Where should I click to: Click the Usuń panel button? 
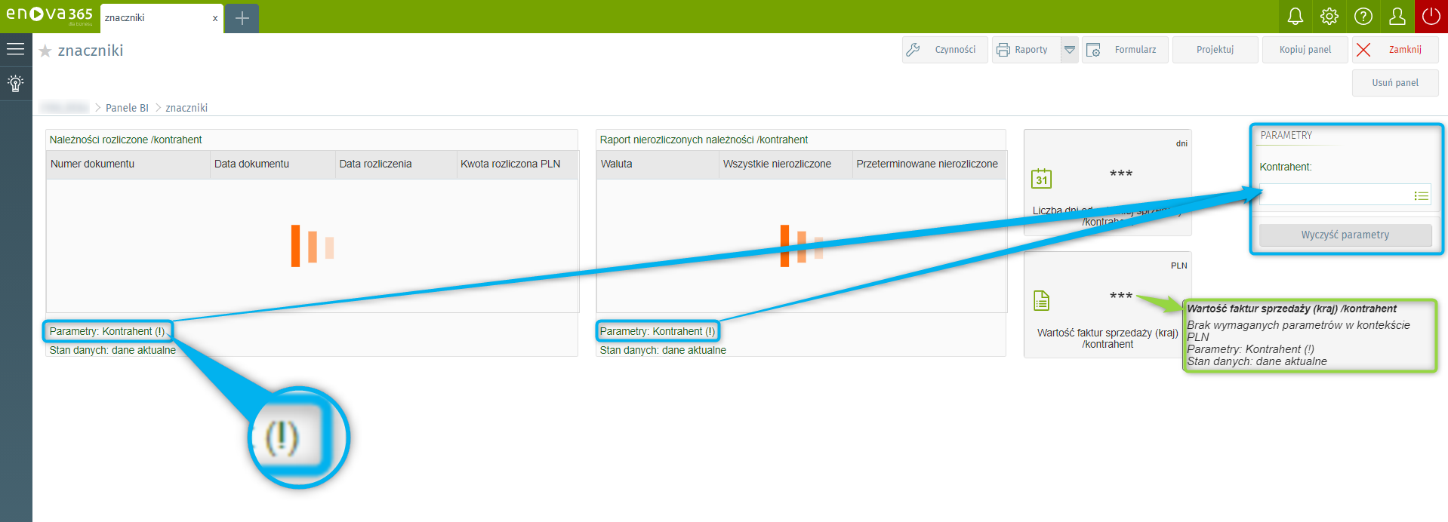[x=1394, y=83]
